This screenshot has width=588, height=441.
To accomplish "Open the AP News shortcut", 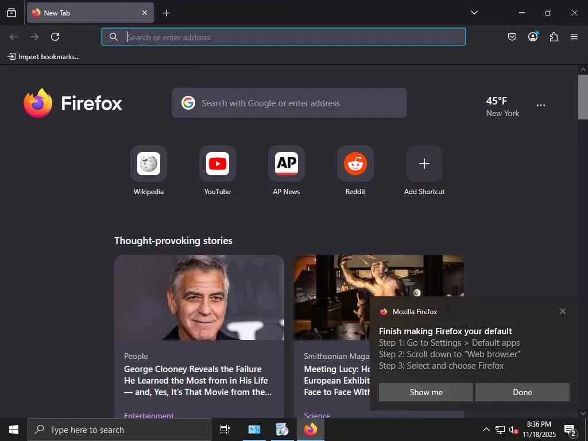I will pyautogui.click(x=287, y=171).
